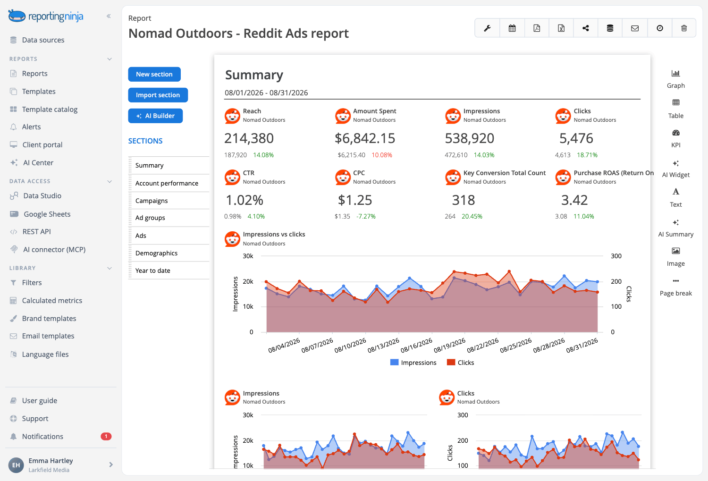The height and width of the screenshot is (481, 708).
Task: Toggle Clicks legend swatch
Action: pyautogui.click(x=451, y=363)
